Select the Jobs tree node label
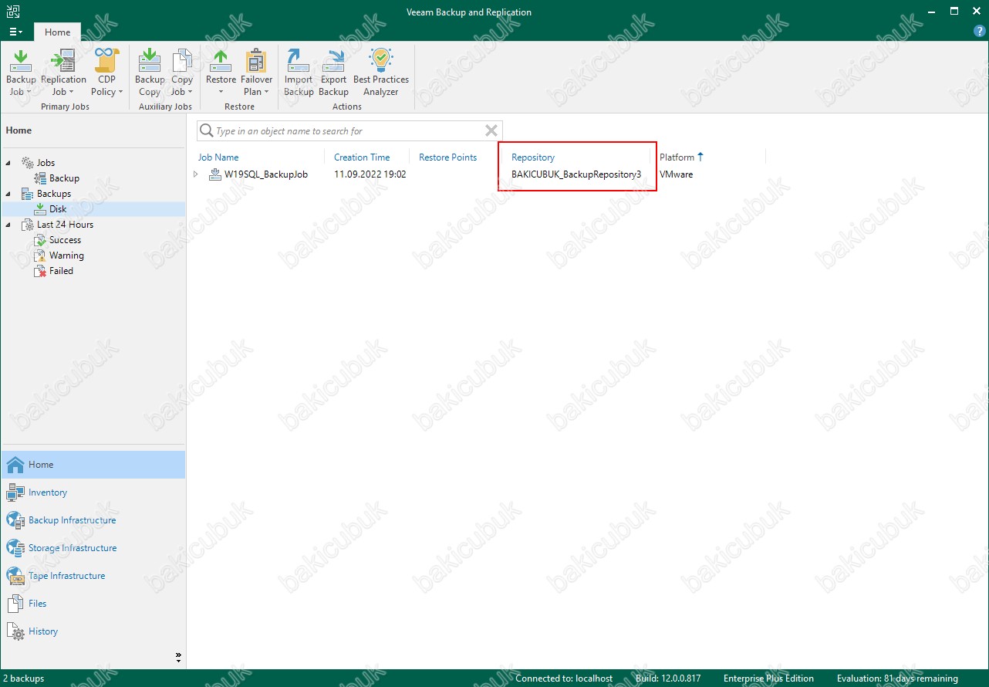 pos(46,163)
